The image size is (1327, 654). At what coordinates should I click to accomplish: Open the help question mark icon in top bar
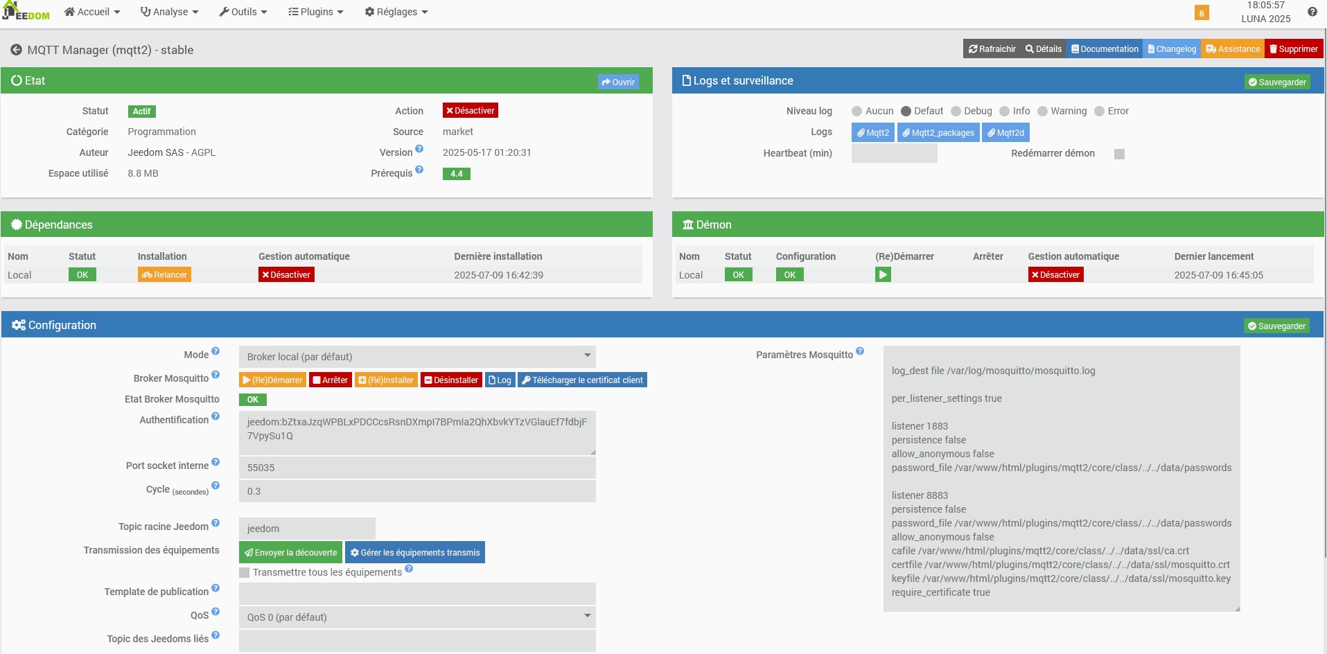click(x=1312, y=12)
